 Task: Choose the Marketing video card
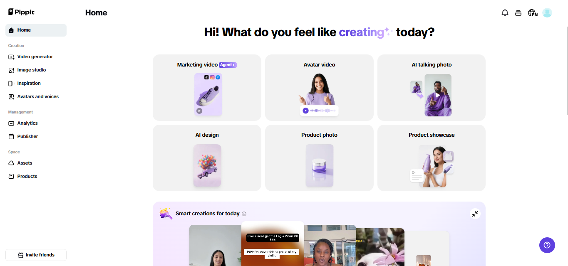point(207,88)
